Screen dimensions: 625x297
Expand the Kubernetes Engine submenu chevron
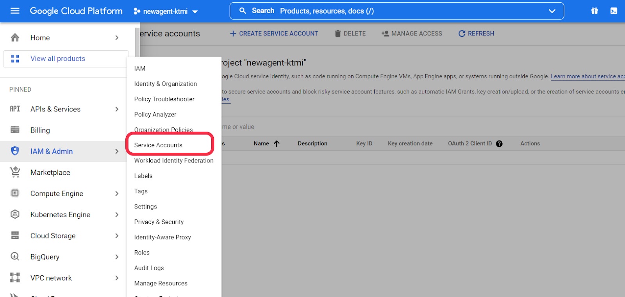pos(117,214)
